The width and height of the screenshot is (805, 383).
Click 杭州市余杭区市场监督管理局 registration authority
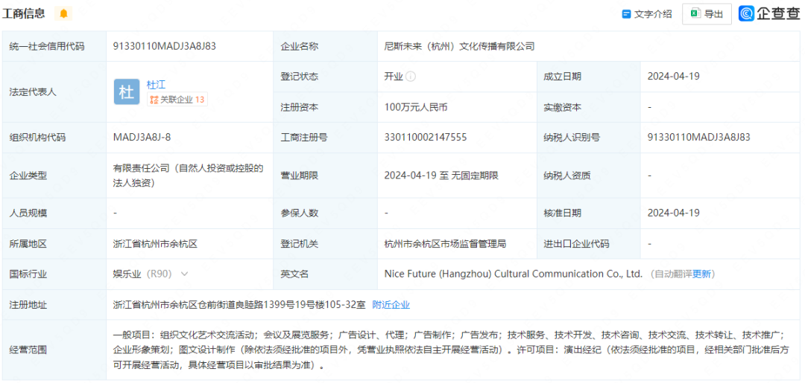point(446,244)
